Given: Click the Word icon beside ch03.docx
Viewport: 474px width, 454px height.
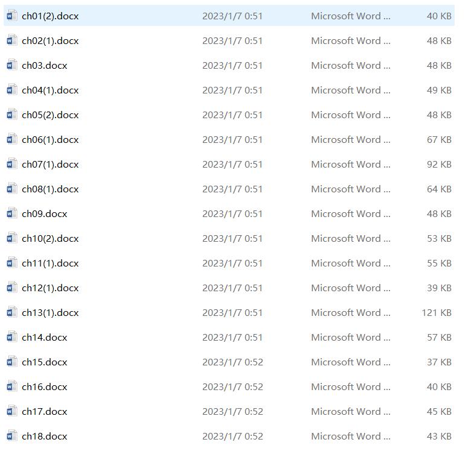Looking at the screenshot, I should click(x=12, y=65).
